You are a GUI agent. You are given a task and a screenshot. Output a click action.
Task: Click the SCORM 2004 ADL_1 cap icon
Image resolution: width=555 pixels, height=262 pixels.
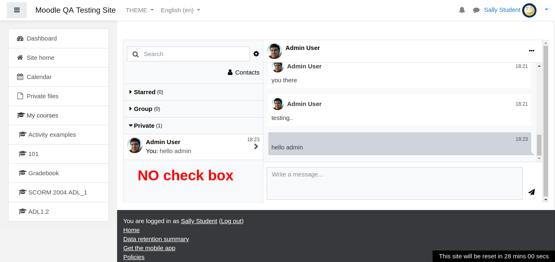point(23,192)
